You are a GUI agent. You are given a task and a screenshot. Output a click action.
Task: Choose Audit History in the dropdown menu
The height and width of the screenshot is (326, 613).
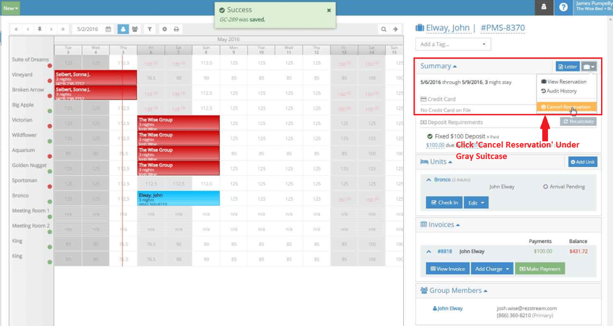click(559, 91)
